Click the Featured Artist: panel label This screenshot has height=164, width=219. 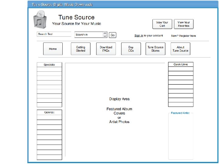pos(180,113)
